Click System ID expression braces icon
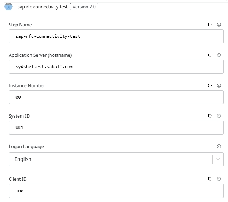228x202 pixels. click(x=210, y=116)
